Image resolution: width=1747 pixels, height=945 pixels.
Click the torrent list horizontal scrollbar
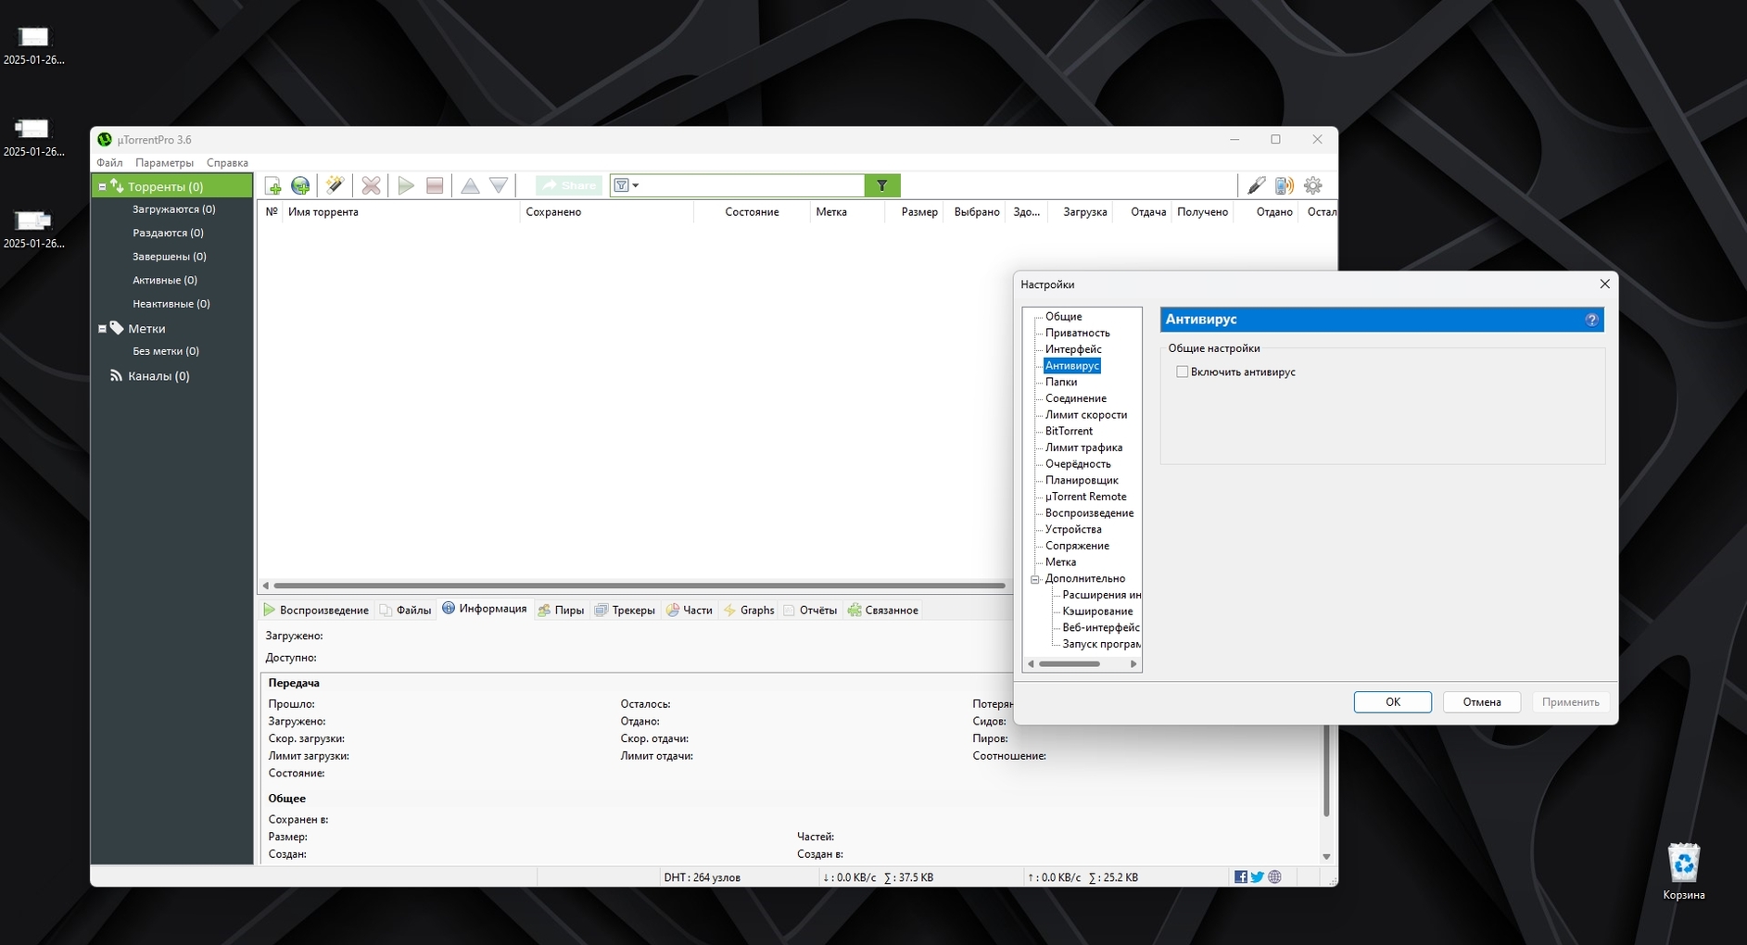click(x=639, y=586)
